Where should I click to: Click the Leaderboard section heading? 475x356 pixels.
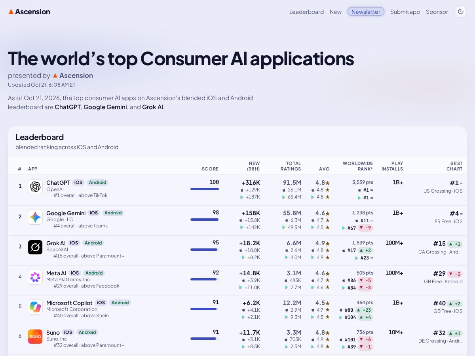pos(40,137)
